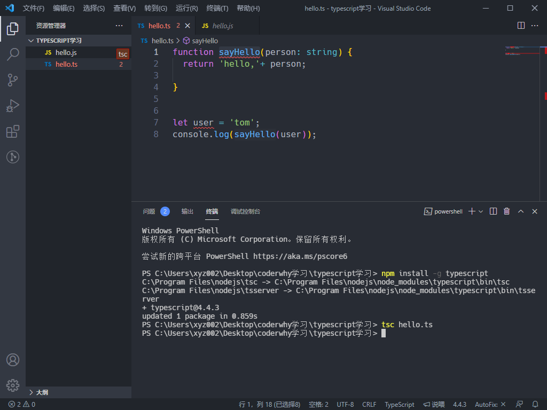Switch to the 问题 problems tab
Viewport: 547px width, 410px height.
click(156, 211)
